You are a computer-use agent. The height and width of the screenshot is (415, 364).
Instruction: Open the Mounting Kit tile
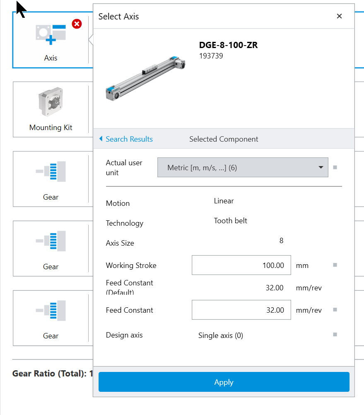[51, 109]
